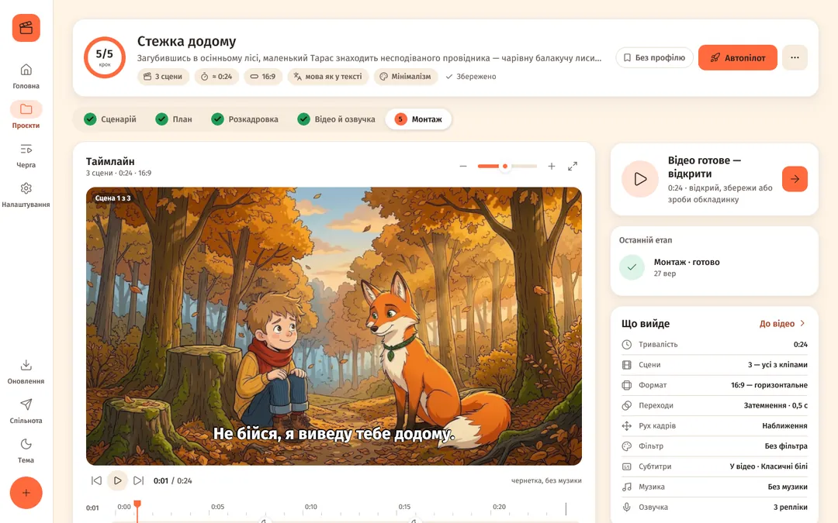
Task: Adjust the timeline zoom slider
Action: click(x=507, y=167)
